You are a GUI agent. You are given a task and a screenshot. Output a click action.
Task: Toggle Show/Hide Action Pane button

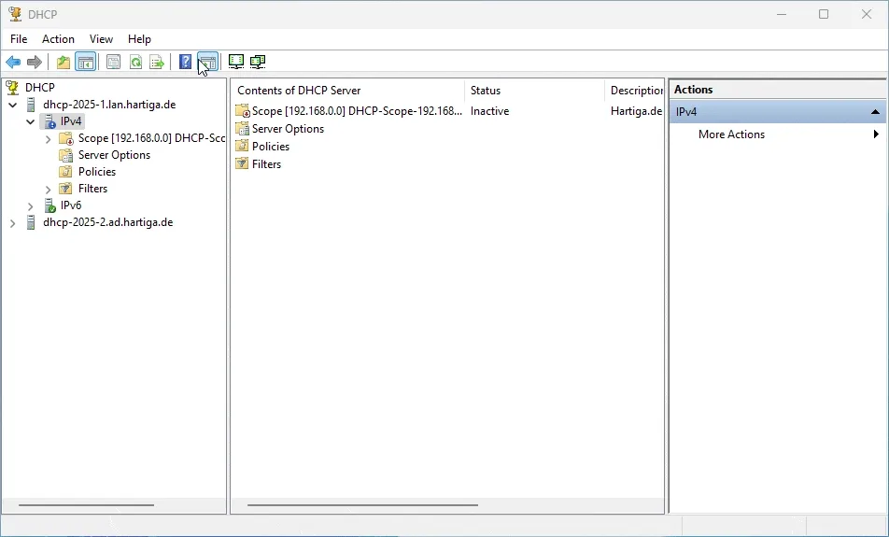207,62
